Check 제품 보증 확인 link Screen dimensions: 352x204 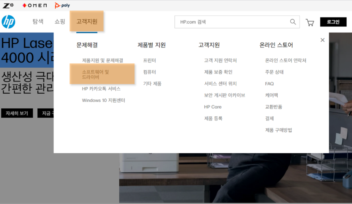pos(218,72)
